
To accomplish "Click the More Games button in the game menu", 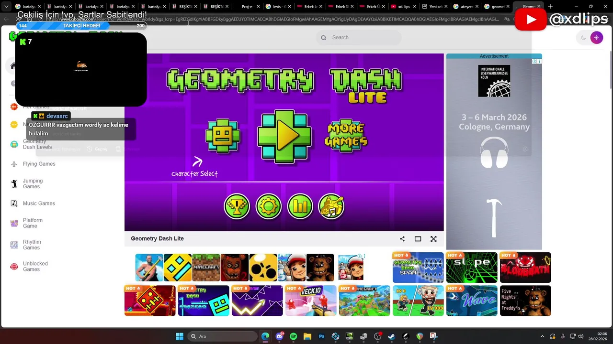I will (x=346, y=136).
